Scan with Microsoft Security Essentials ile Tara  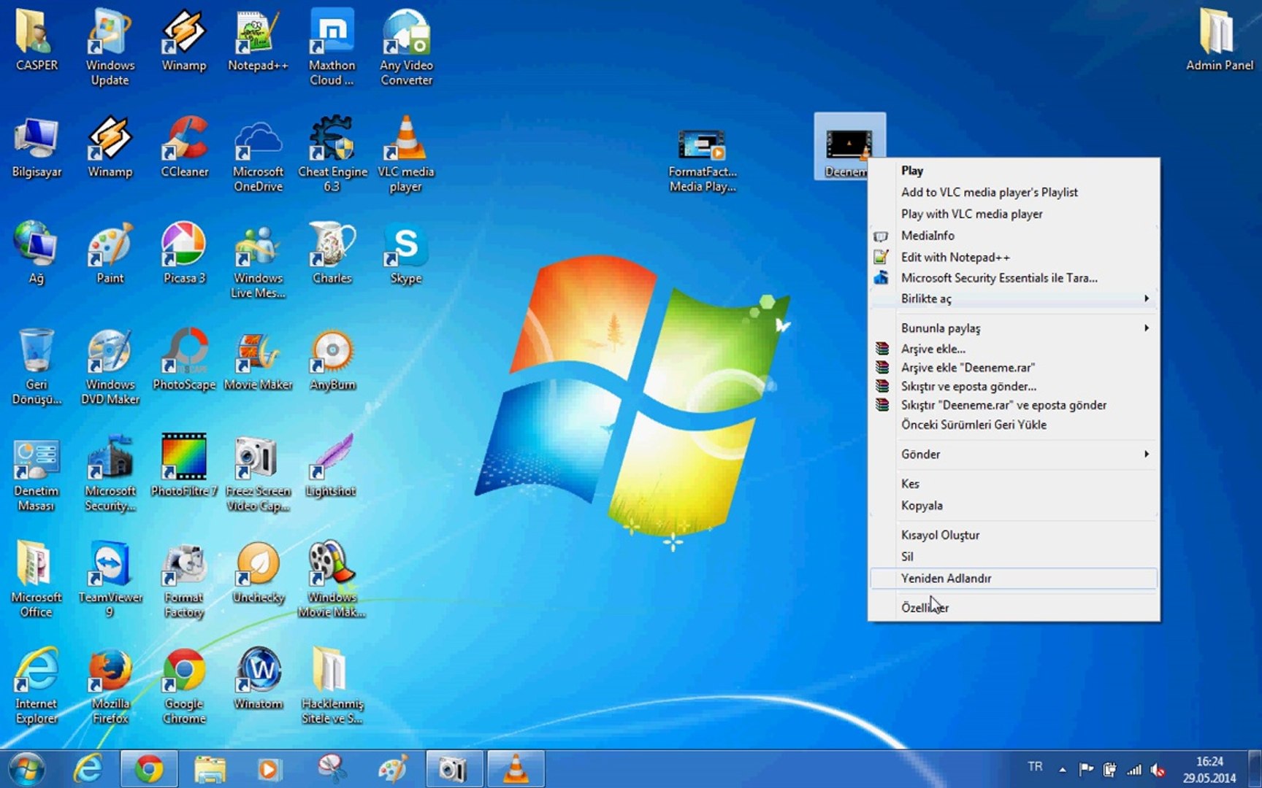[1014, 278]
